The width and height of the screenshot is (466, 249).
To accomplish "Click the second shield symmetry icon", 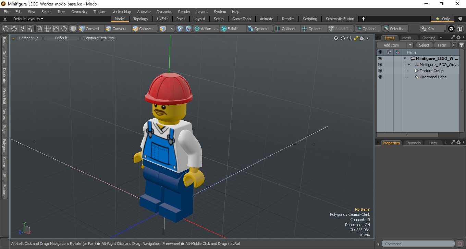I will 188,29.
